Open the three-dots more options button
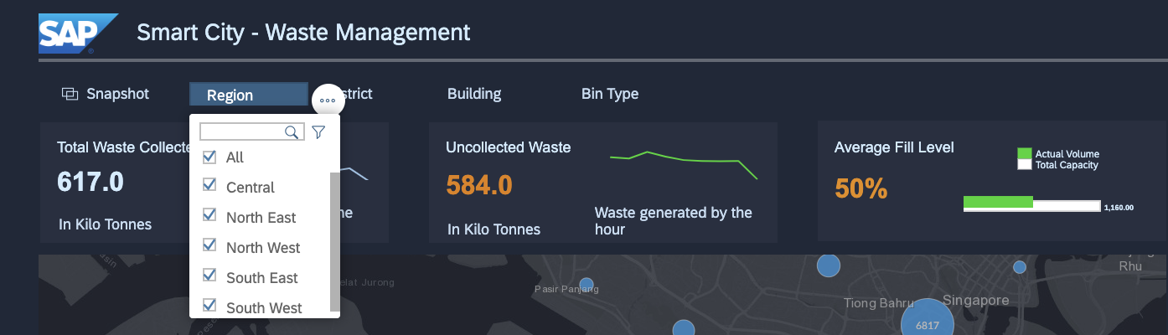This screenshot has height=335, width=1168. tap(328, 100)
